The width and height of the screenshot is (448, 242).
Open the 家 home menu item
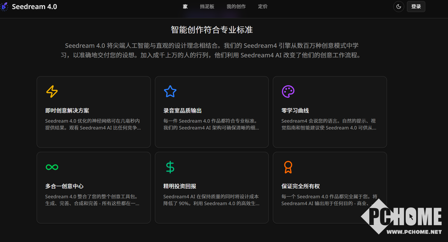185,7
